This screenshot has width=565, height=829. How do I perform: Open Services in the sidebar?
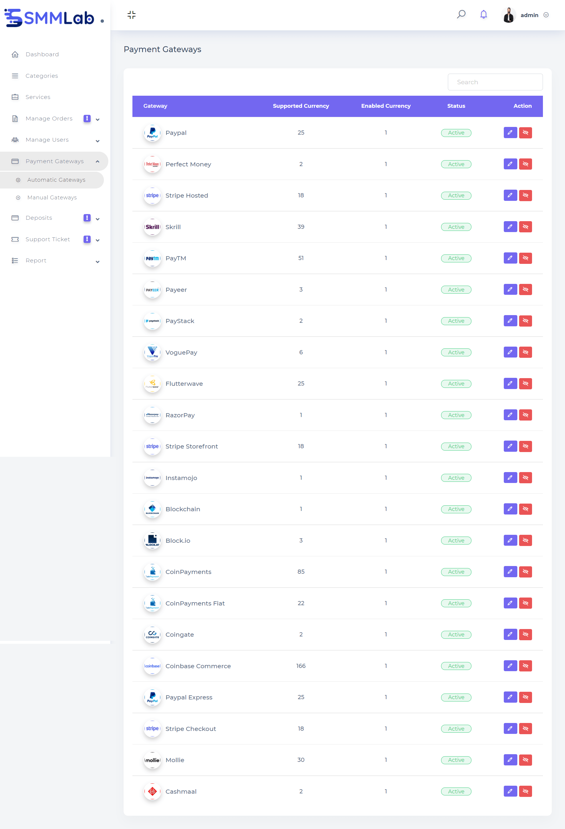click(x=38, y=97)
